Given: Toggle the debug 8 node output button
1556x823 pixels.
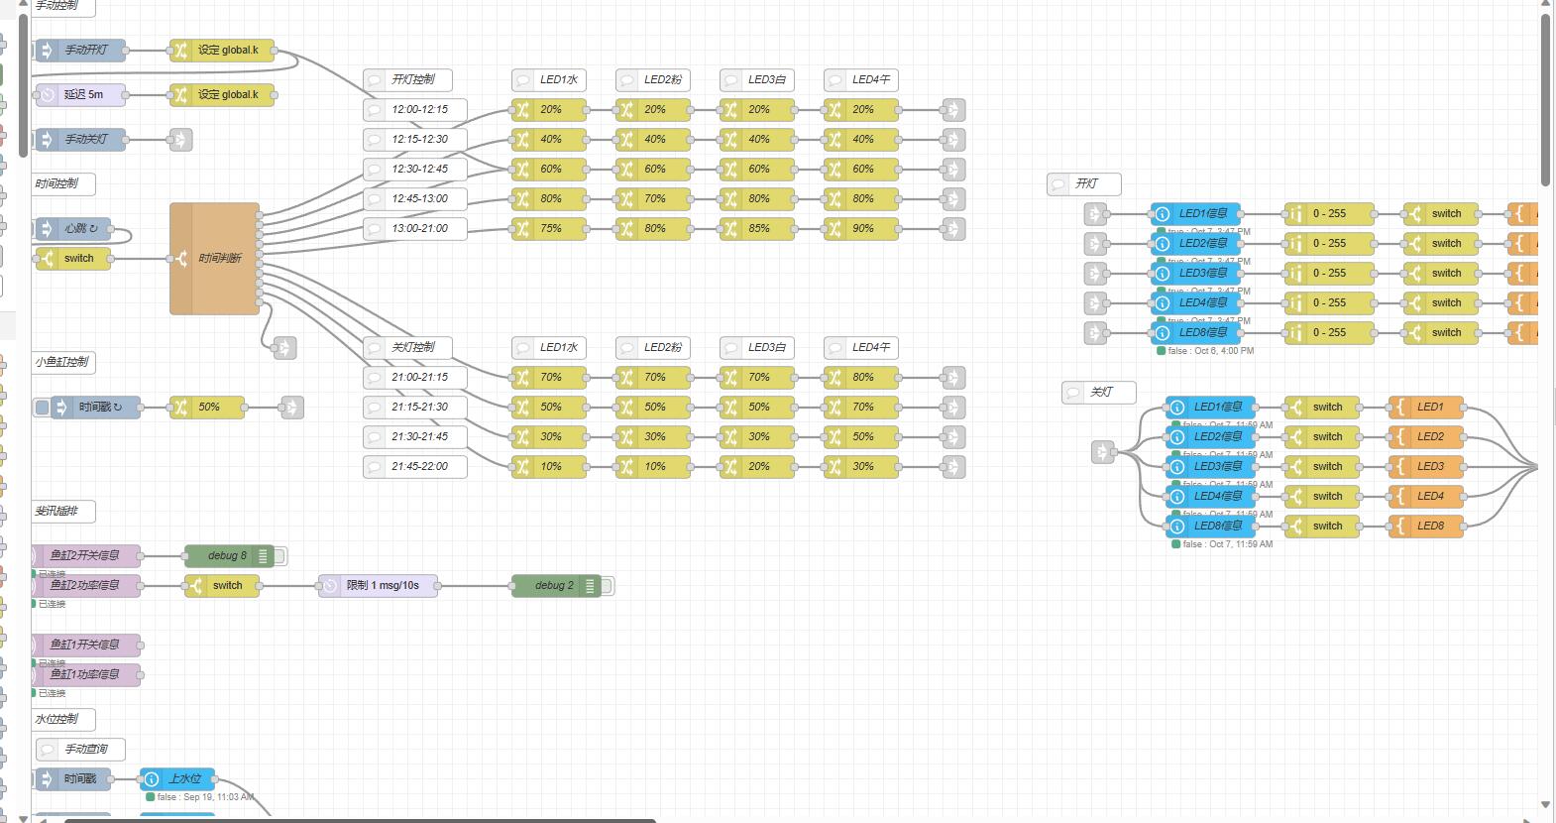Looking at the screenshot, I should click(x=280, y=556).
